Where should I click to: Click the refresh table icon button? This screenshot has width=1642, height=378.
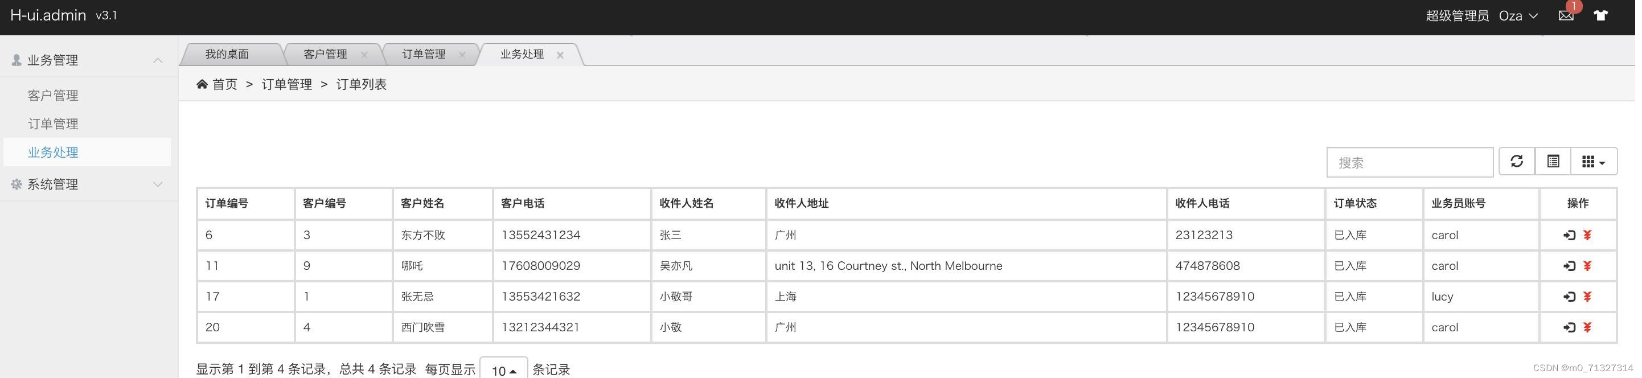[1516, 161]
